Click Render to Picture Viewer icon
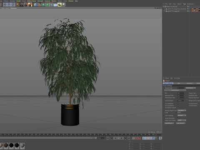200x150 pixels. click(26, 5)
